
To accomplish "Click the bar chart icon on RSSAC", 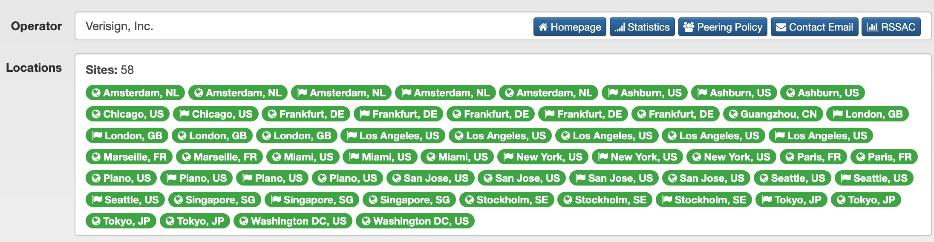I will point(872,27).
